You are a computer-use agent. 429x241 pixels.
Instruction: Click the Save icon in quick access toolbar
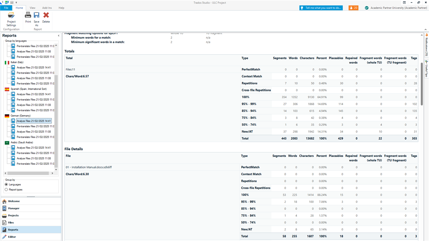pos(11,2)
